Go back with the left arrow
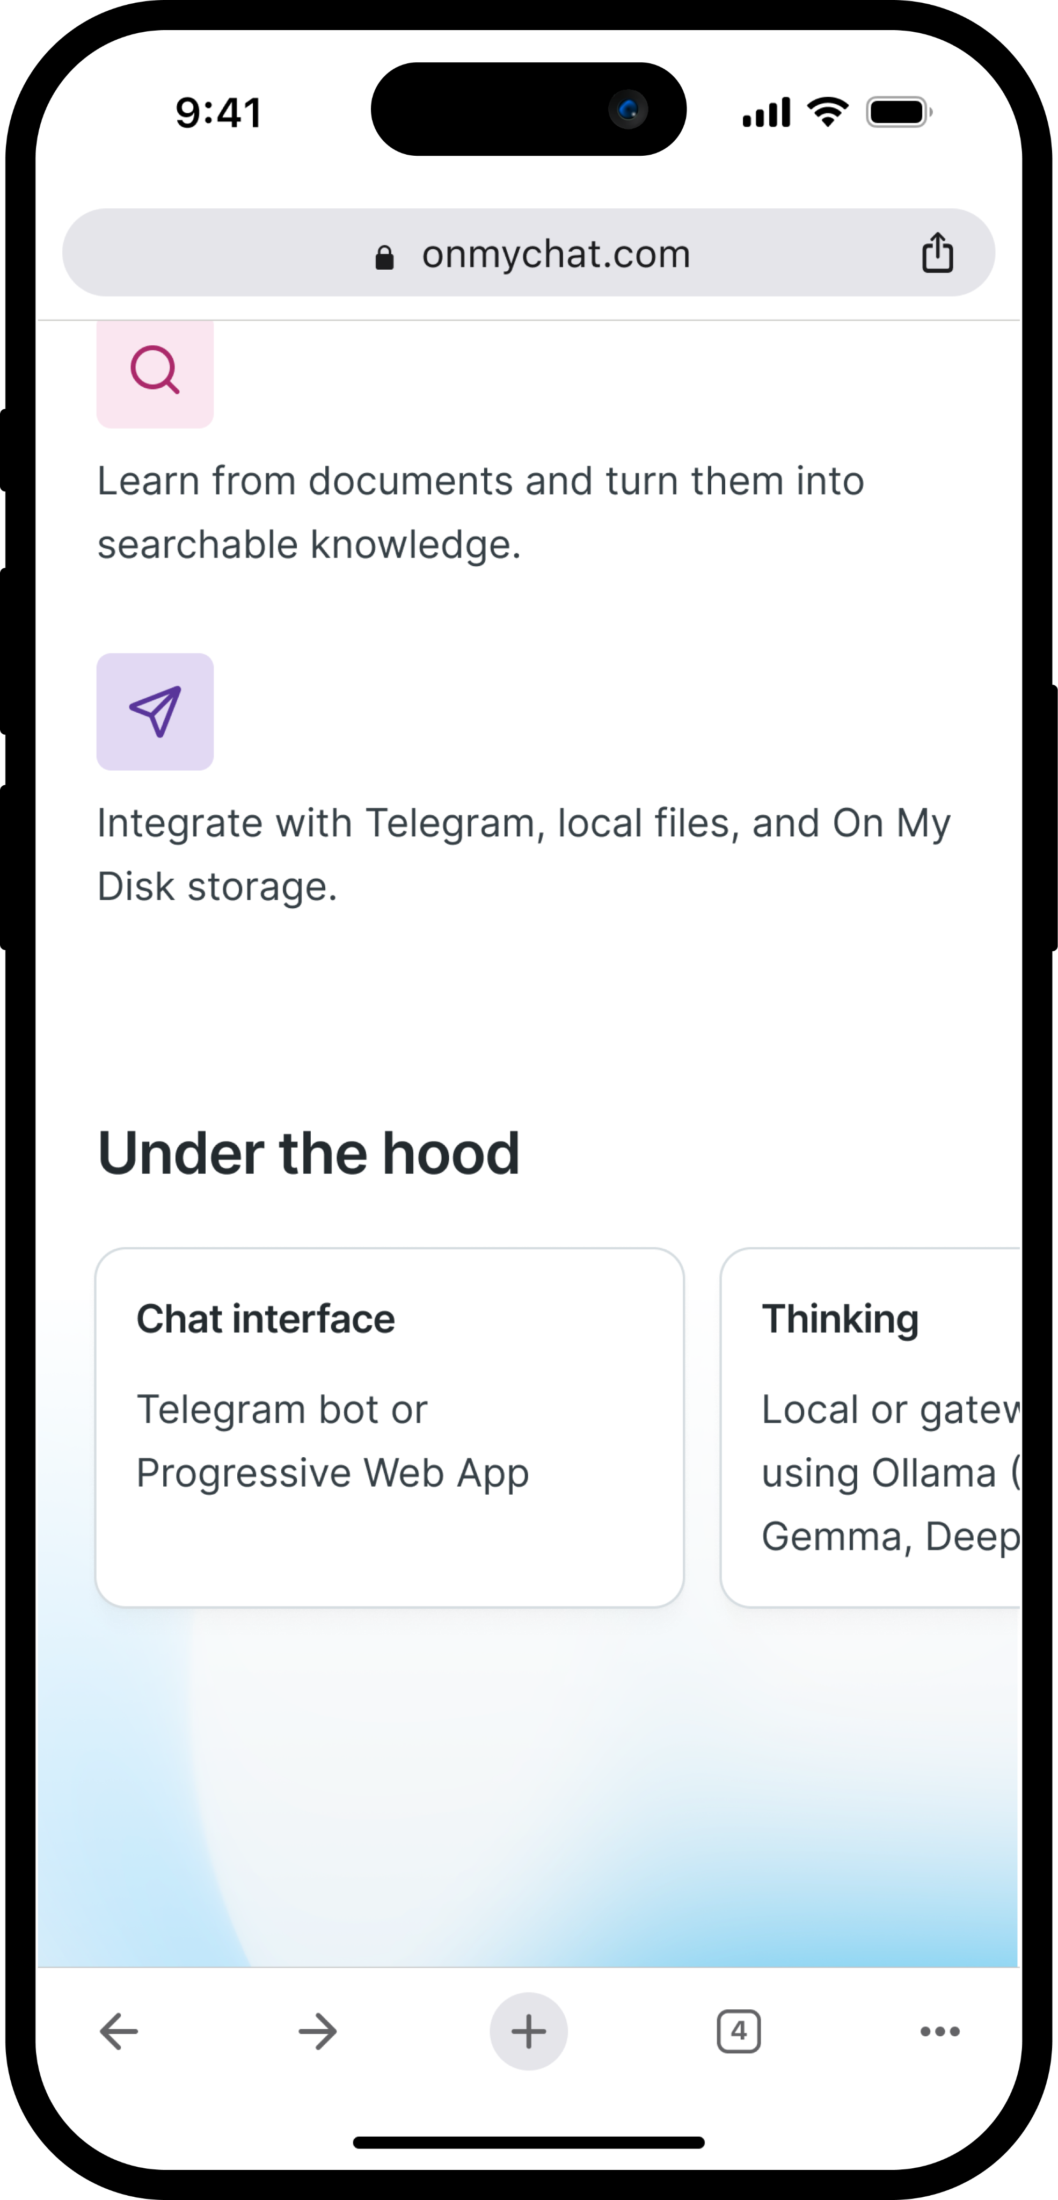Screen dimensions: 1058x2200 (119, 2031)
